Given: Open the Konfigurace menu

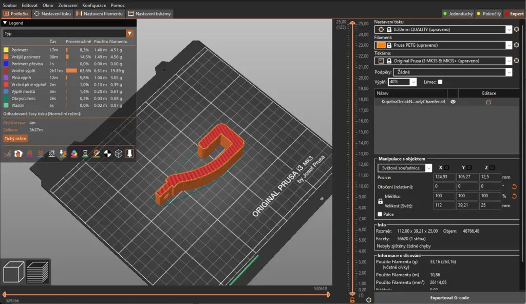Looking at the screenshot, I should click(x=94, y=5).
